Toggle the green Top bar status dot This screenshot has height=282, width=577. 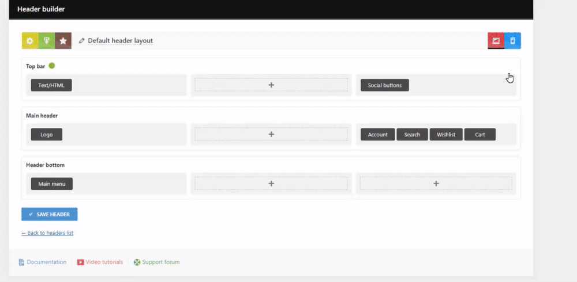coord(52,66)
